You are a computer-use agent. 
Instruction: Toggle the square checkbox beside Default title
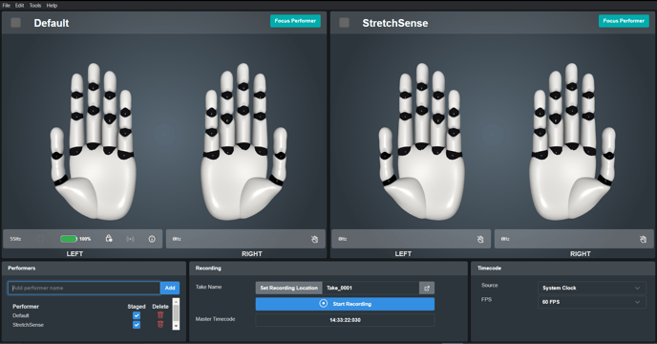tap(15, 23)
